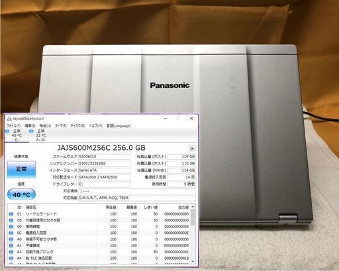339x271 pixels.
Task: Click the ID column header
Action: pyautogui.click(x=19, y=208)
